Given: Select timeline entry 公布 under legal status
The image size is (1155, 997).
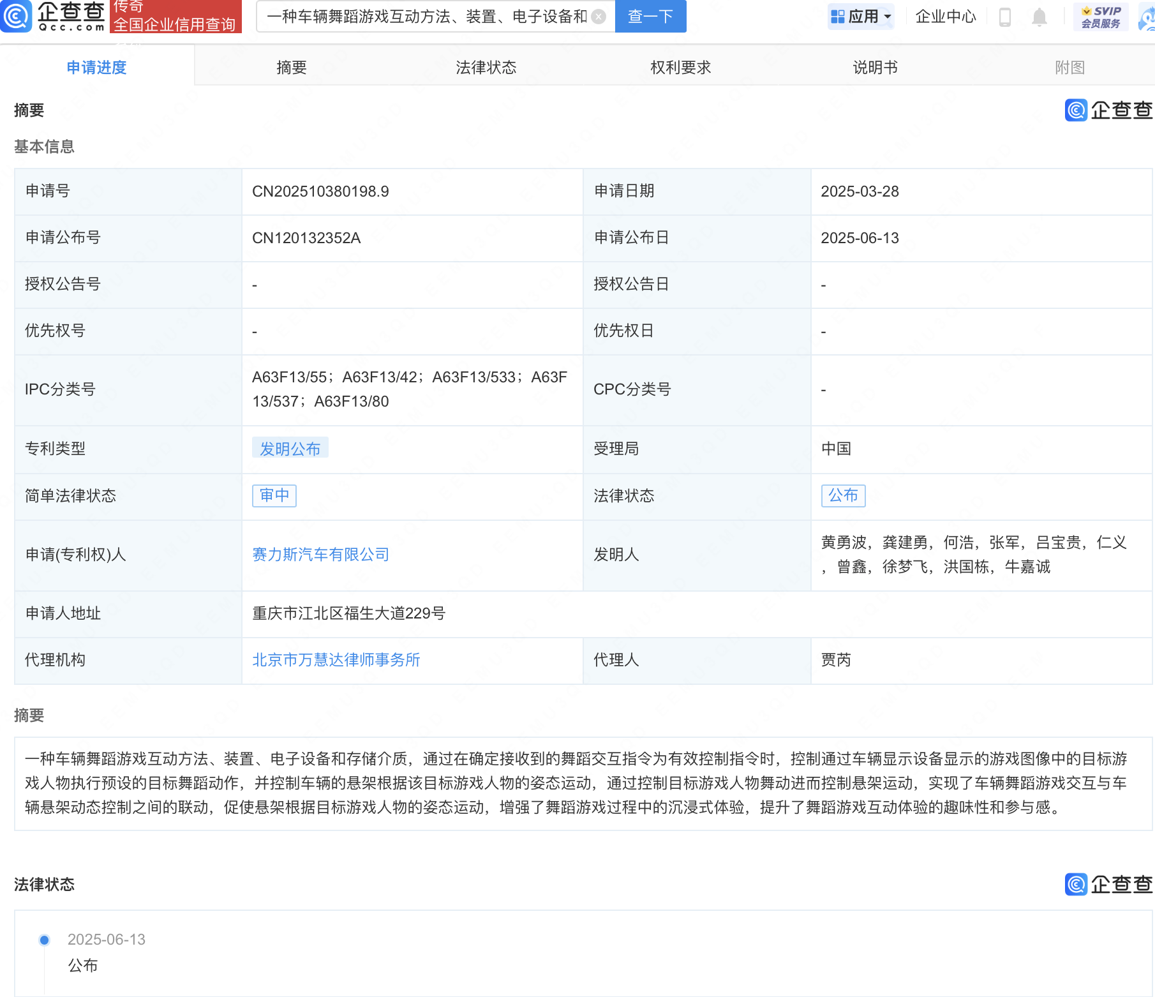Looking at the screenshot, I should pyautogui.click(x=83, y=966).
